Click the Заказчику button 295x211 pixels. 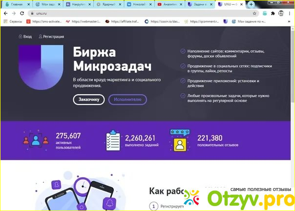pyautogui.click(x=89, y=99)
